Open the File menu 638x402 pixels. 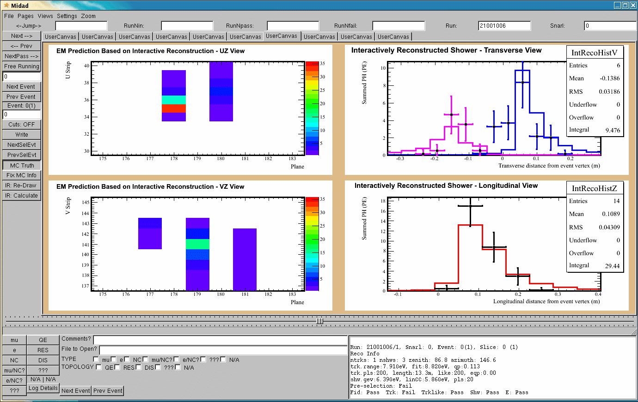(x=9, y=16)
